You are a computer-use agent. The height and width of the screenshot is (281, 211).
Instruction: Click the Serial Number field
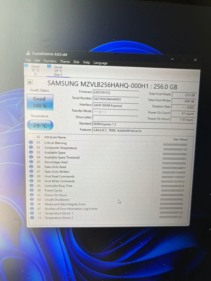(x=116, y=99)
